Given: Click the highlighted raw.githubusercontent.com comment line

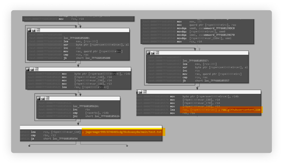Looking at the screenshot, I should (221, 110).
